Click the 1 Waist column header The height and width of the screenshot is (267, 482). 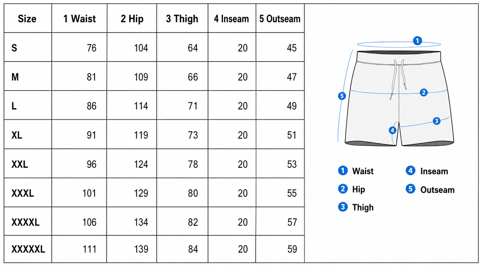click(x=80, y=19)
